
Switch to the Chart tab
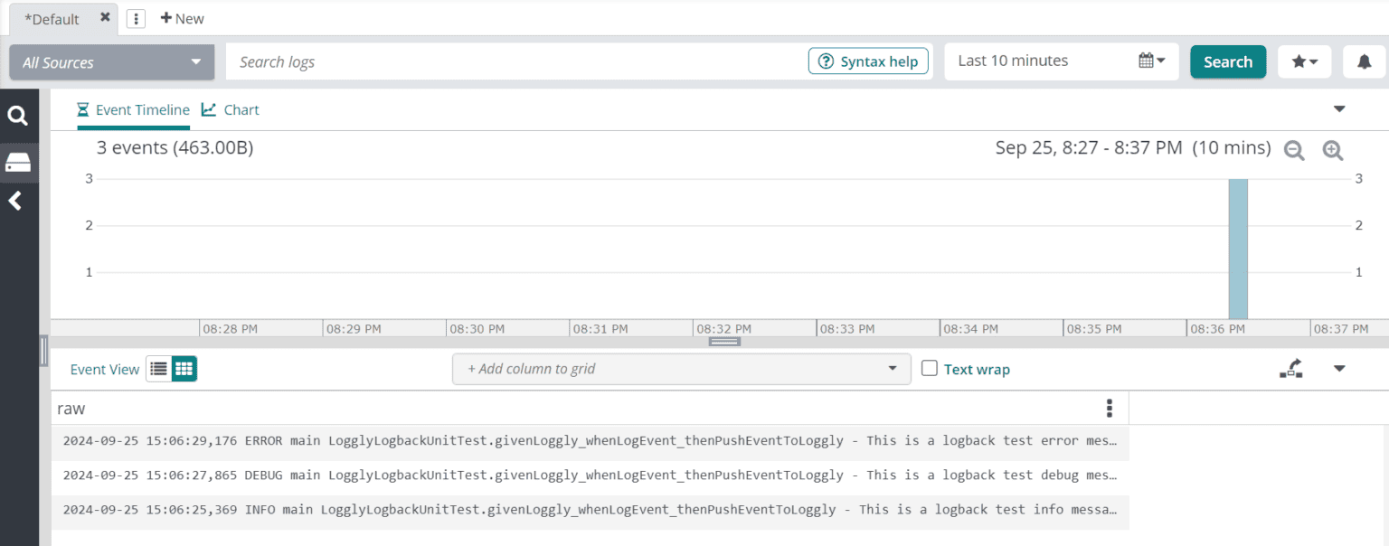(230, 109)
